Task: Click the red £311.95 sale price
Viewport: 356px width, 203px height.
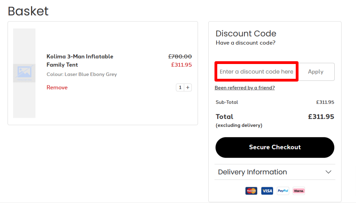Action: pos(181,65)
